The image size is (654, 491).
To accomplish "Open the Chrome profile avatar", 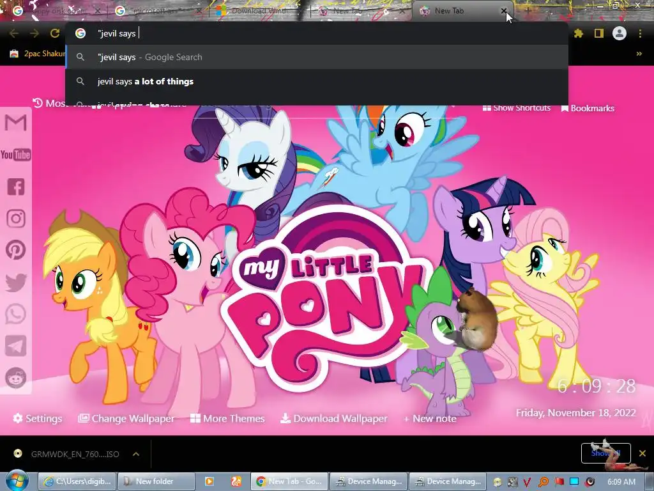I will 620,33.
